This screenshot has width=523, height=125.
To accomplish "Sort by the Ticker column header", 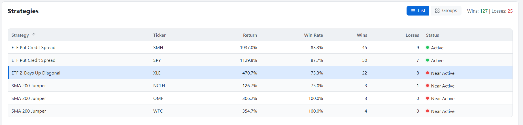I will coord(160,35).
